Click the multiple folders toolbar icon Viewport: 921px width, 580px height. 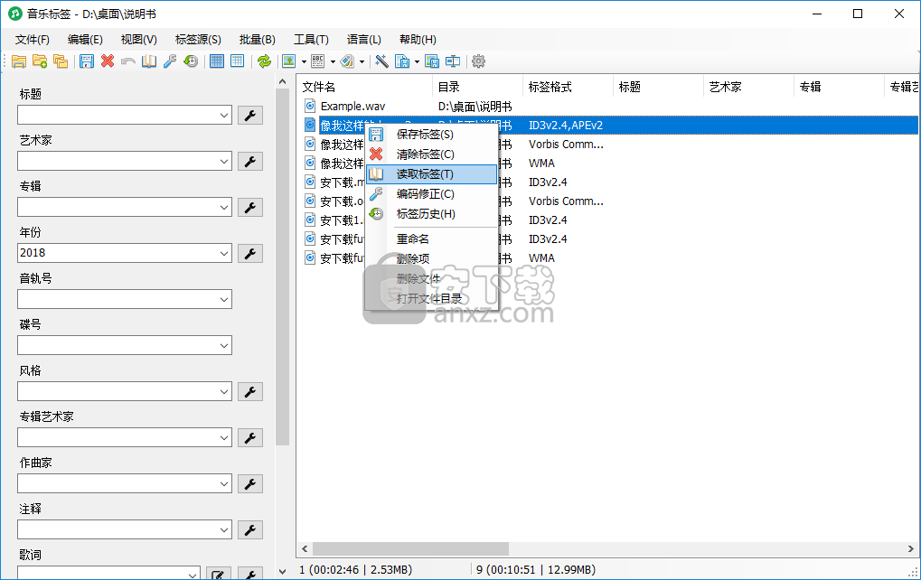tap(61, 61)
